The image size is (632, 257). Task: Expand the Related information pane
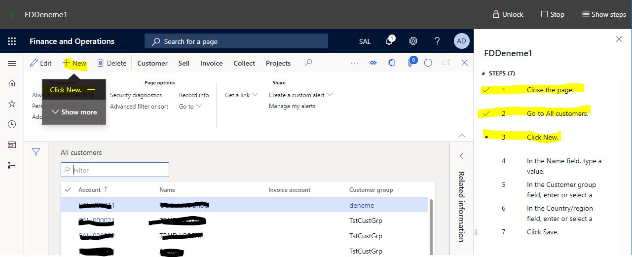[462, 156]
